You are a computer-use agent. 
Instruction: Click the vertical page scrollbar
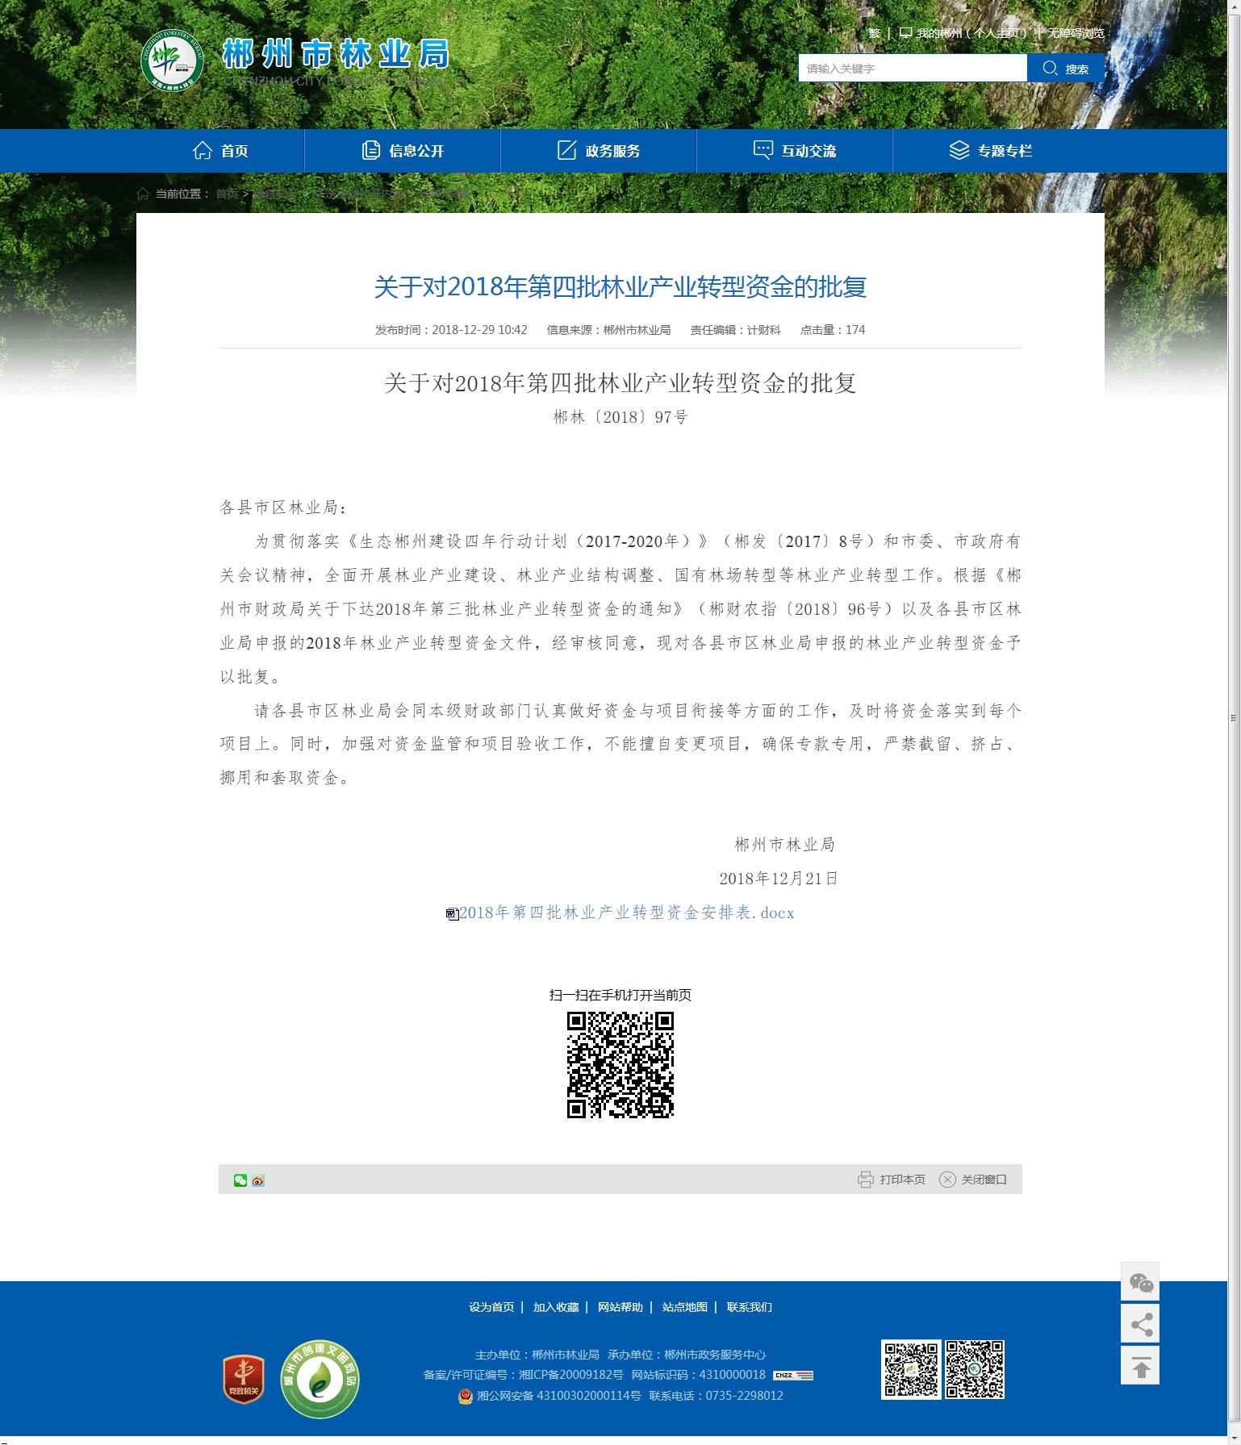tap(1234, 718)
